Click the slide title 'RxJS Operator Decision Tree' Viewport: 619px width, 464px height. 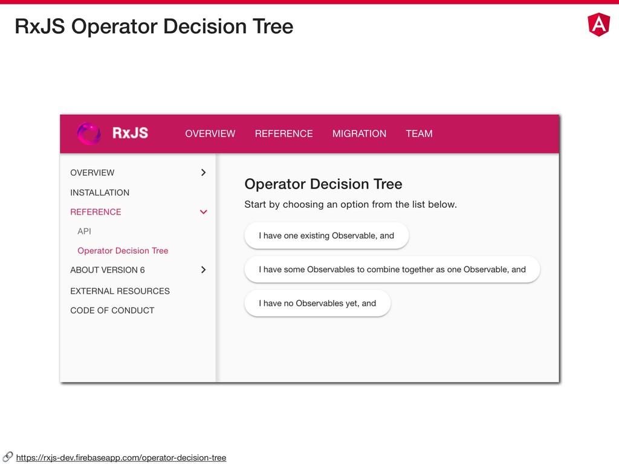pyautogui.click(x=154, y=27)
